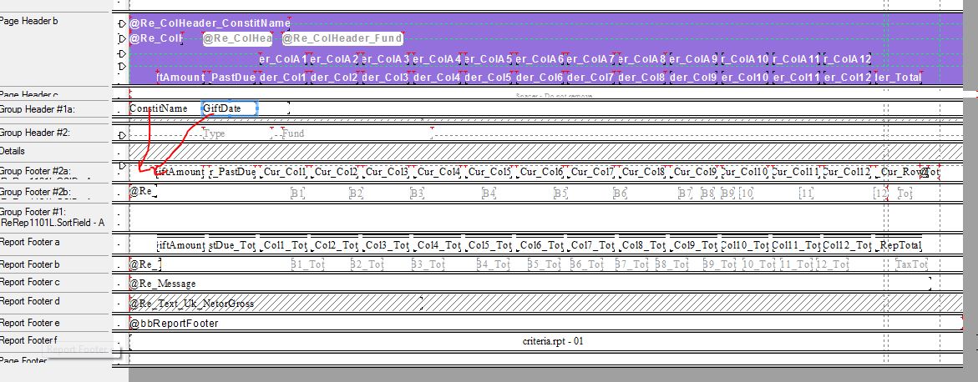978x382 pixels.
Task: Select the Cur_Col12 field
Action: 847,171
